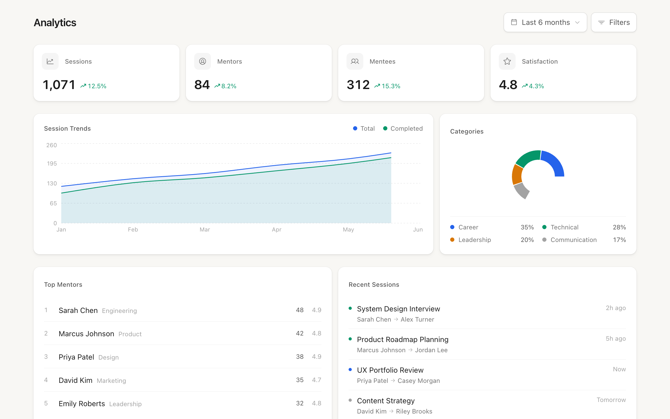
Task: Toggle the Completed series in Session Trends legend
Action: coord(403,128)
